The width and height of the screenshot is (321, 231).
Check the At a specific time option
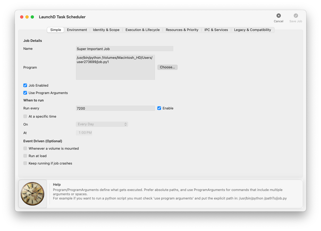(x=25, y=116)
